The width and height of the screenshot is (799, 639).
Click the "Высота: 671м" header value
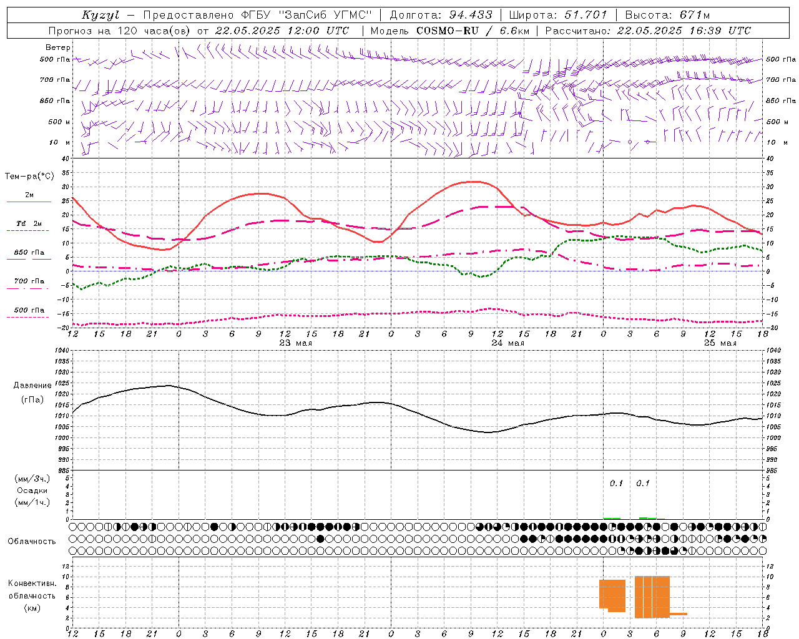pos(667,15)
